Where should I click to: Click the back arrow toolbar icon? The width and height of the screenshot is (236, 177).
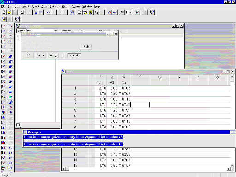click(122, 12)
